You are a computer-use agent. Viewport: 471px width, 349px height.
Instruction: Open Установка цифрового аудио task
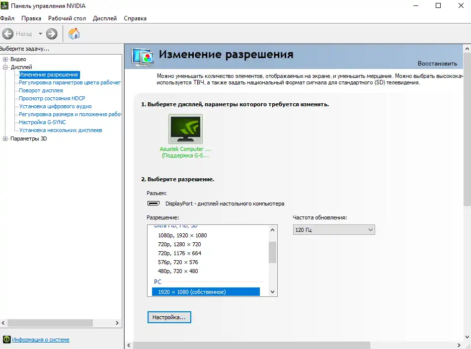[x=56, y=106]
